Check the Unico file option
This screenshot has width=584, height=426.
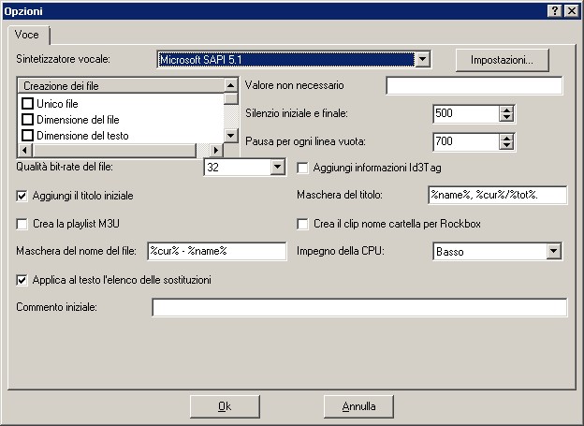click(28, 103)
